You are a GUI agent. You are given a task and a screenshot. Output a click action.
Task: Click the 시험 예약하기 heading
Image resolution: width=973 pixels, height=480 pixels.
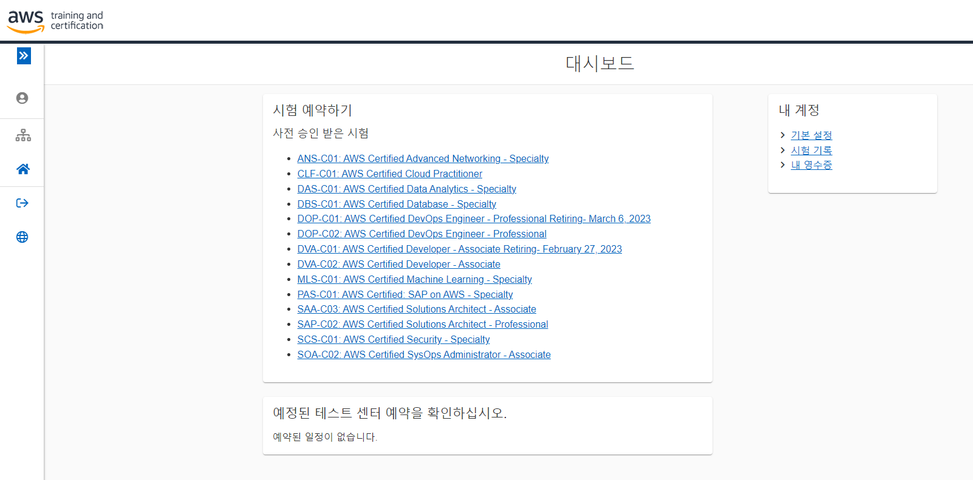click(x=312, y=110)
